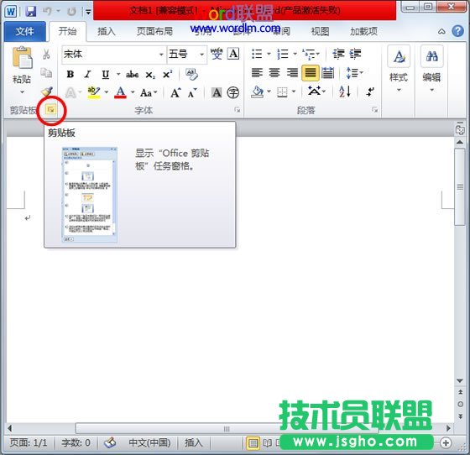Screen dimensions: 470x455
Task: Open the Find binoculars editing button
Action: [x=431, y=56]
